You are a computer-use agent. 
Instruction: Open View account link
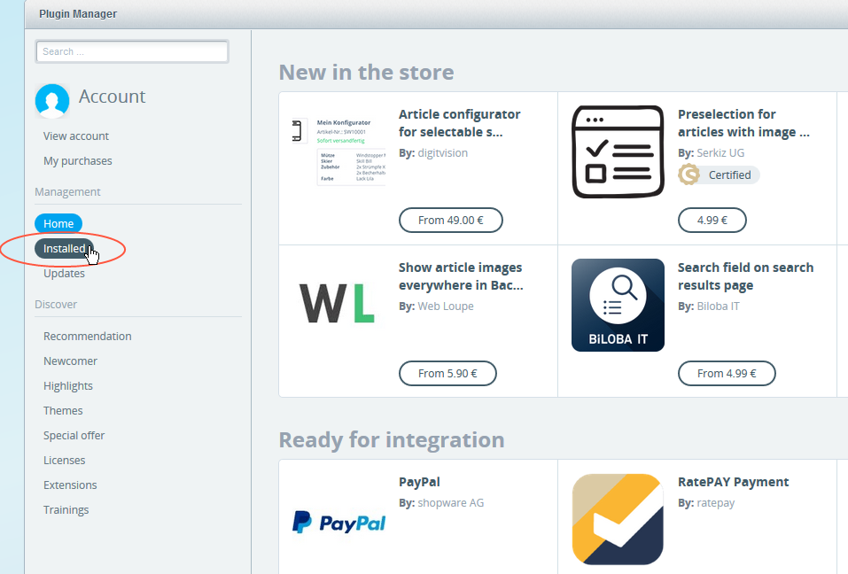tap(76, 136)
